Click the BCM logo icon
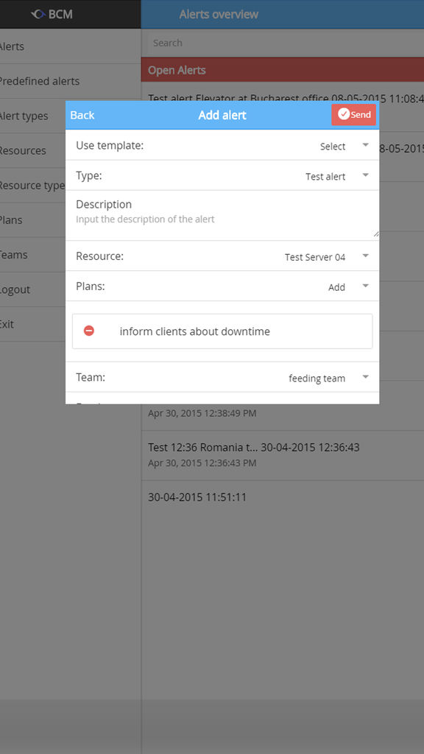The height and width of the screenshot is (754, 424). point(38,15)
